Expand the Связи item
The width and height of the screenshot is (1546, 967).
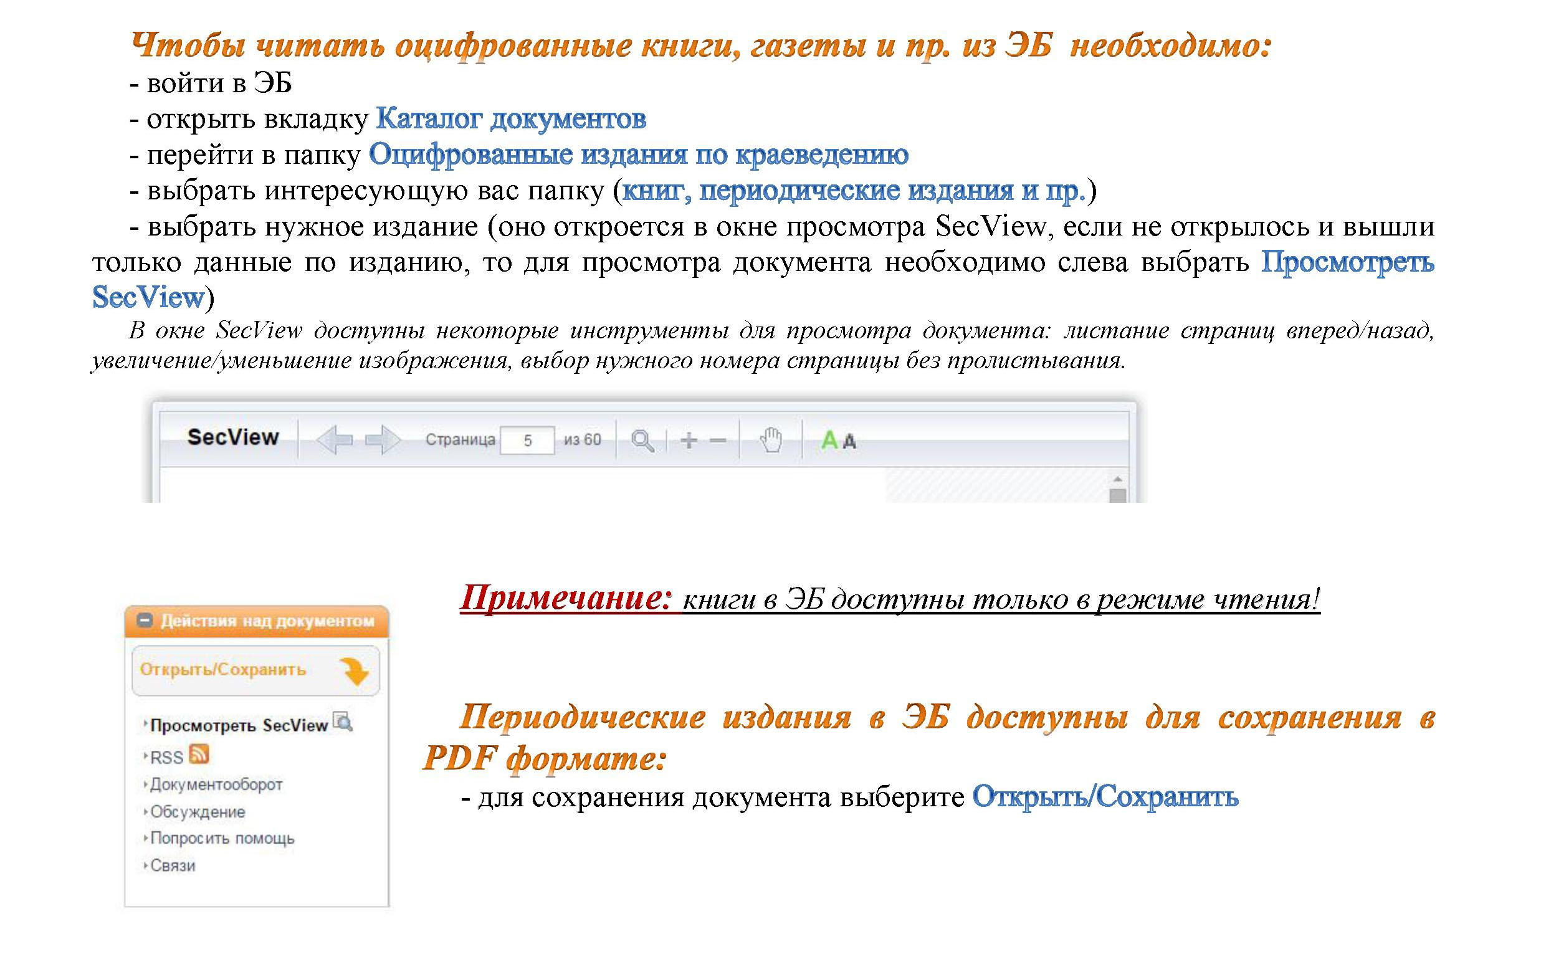(x=173, y=865)
